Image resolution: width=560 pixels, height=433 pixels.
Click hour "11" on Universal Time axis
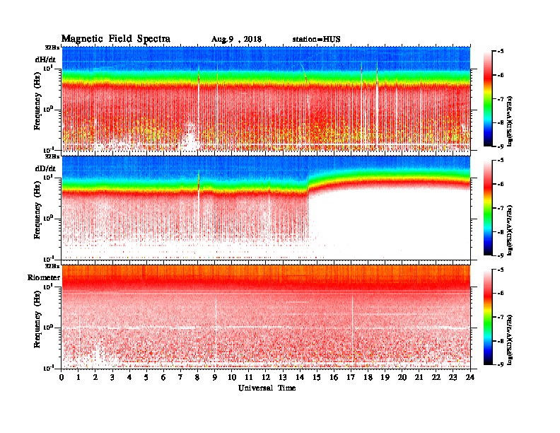pos(249,377)
